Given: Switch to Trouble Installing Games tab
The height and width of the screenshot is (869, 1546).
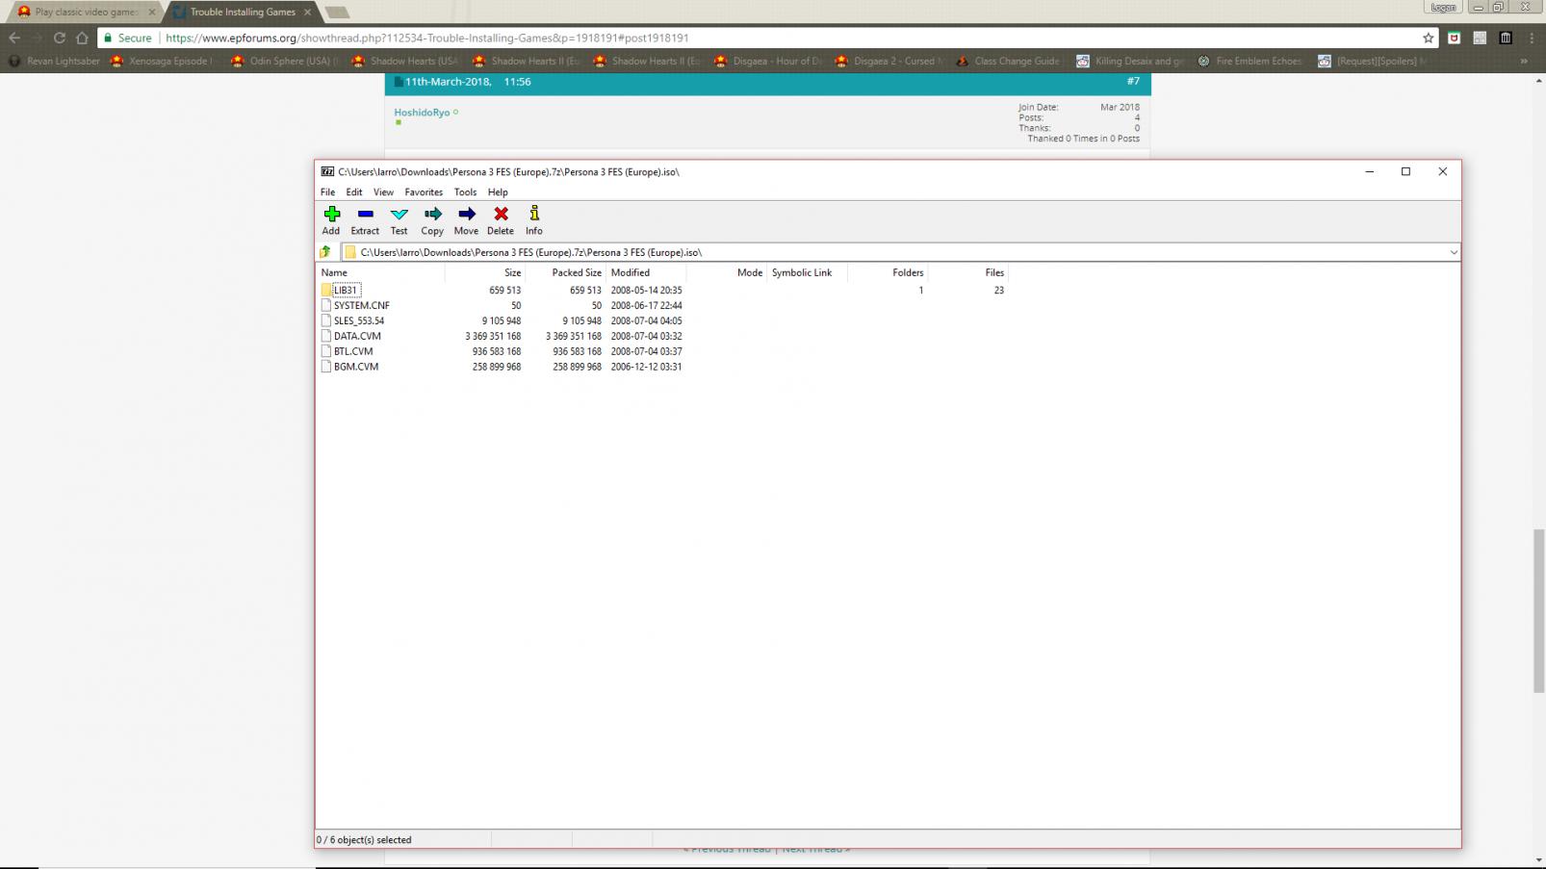Looking at the screenshot, I should 243,13.
